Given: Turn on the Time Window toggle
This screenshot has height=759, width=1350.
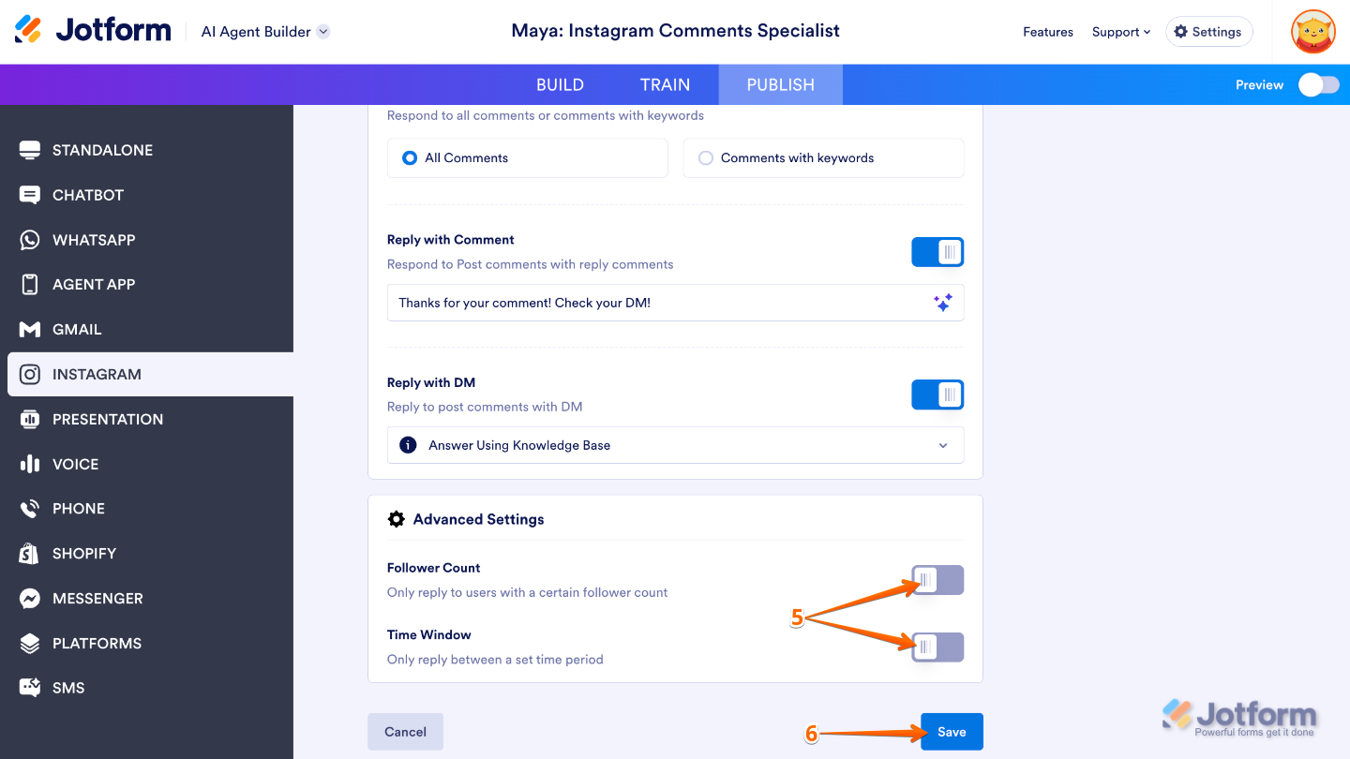Looking at the screenshot, I should 937,647.
